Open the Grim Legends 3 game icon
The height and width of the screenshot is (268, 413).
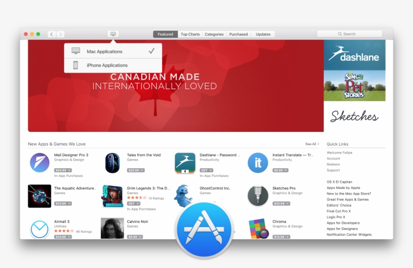[112, 196]
